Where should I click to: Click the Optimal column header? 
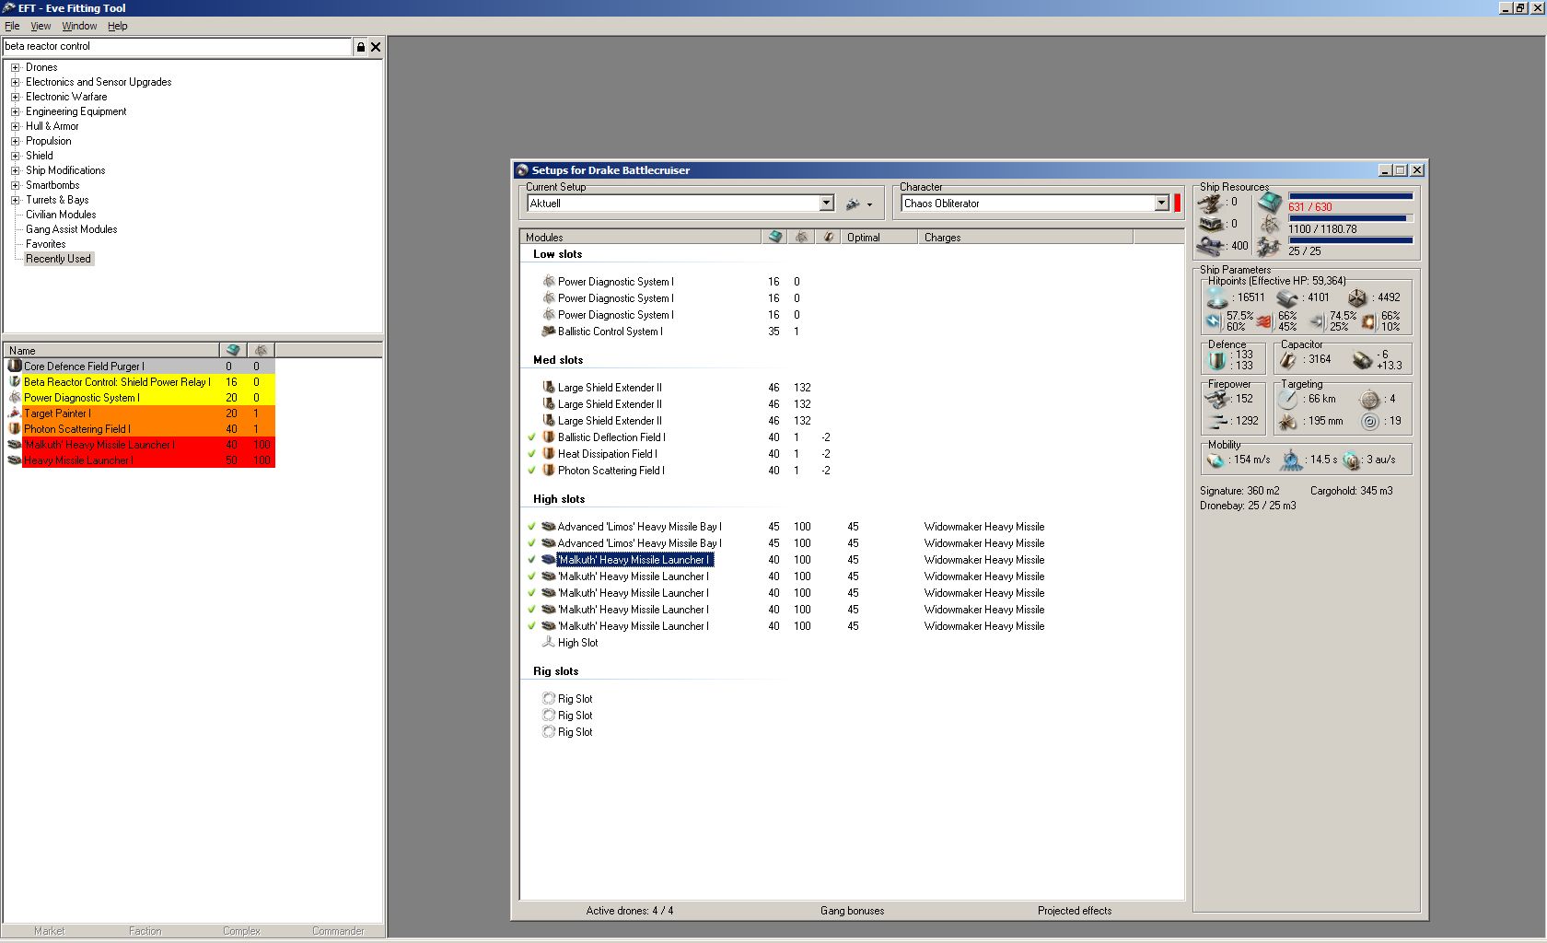click(x=880, y=237)
